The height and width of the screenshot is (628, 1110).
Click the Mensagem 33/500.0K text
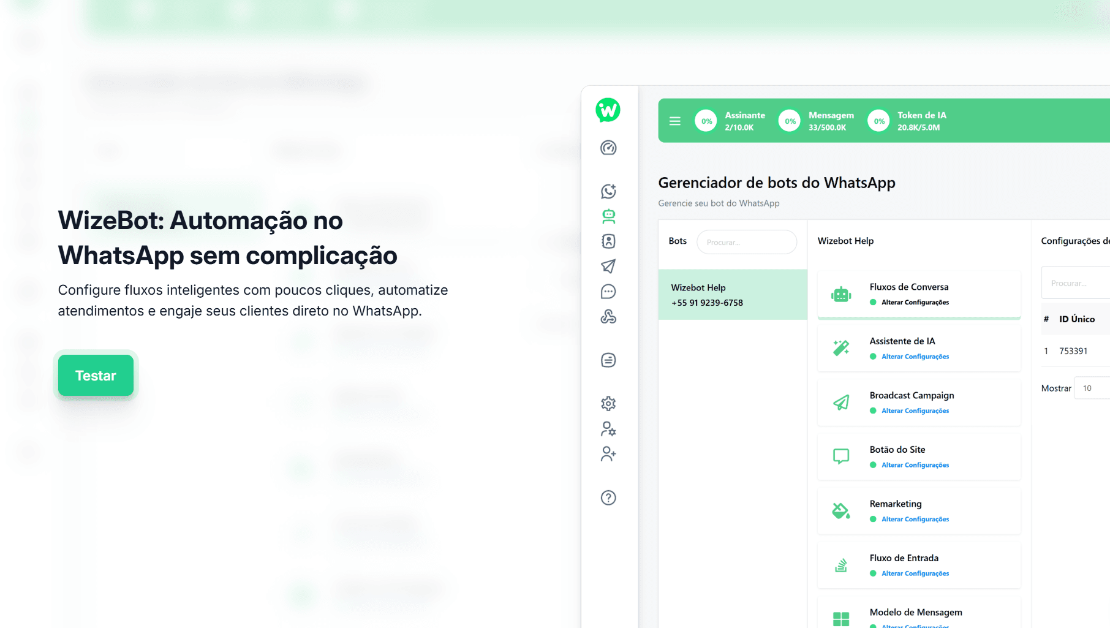coord(827,127)
